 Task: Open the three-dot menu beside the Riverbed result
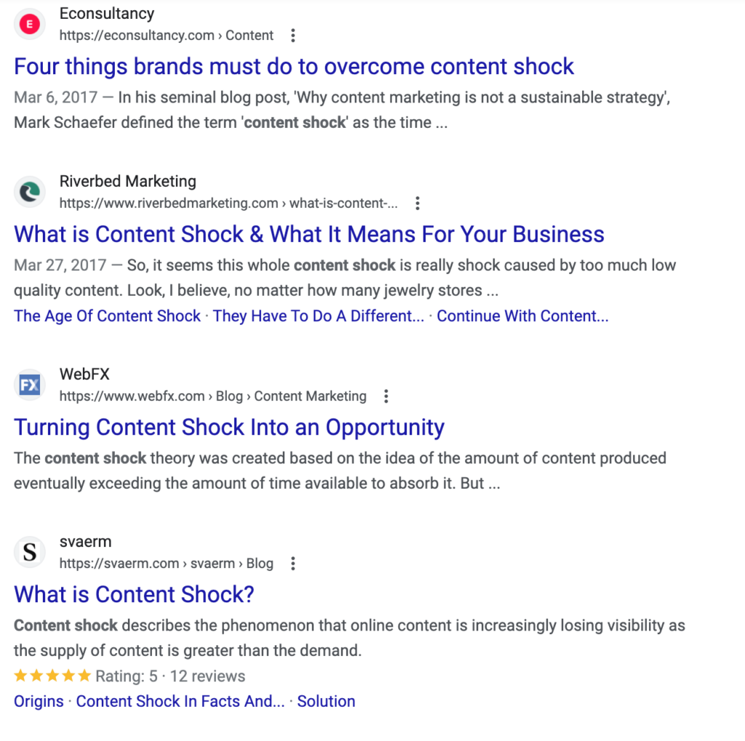418,204
